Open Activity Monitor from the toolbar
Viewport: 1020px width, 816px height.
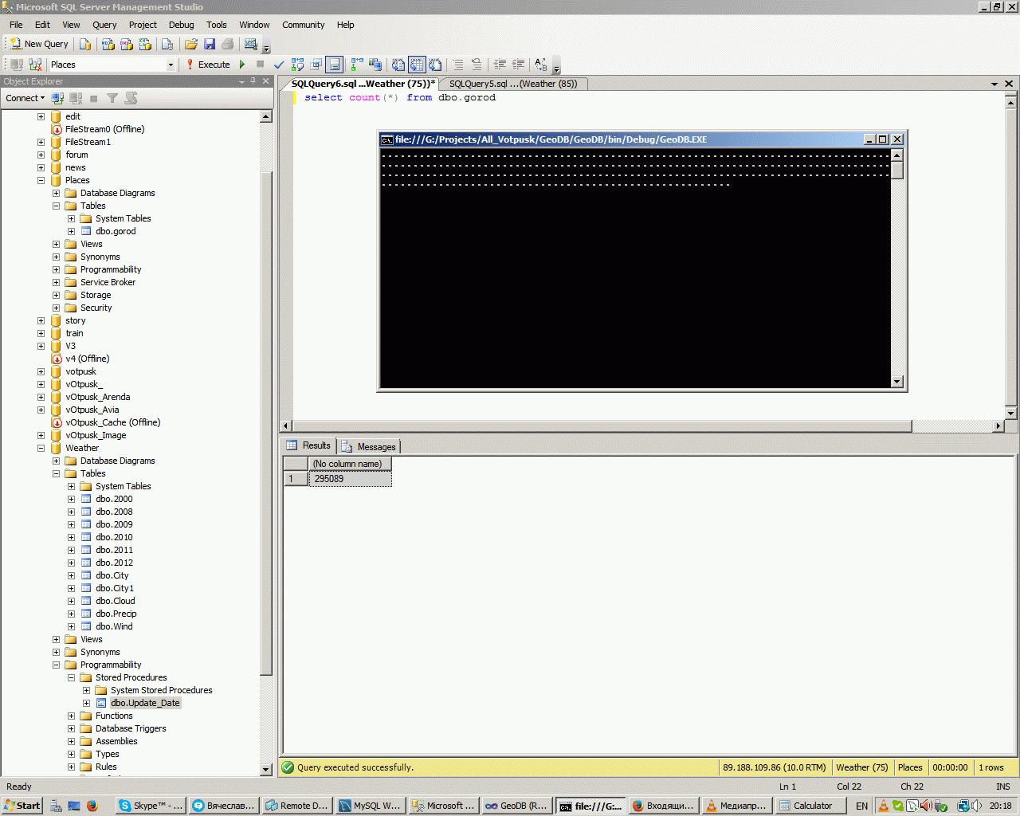tap(251, 44)
